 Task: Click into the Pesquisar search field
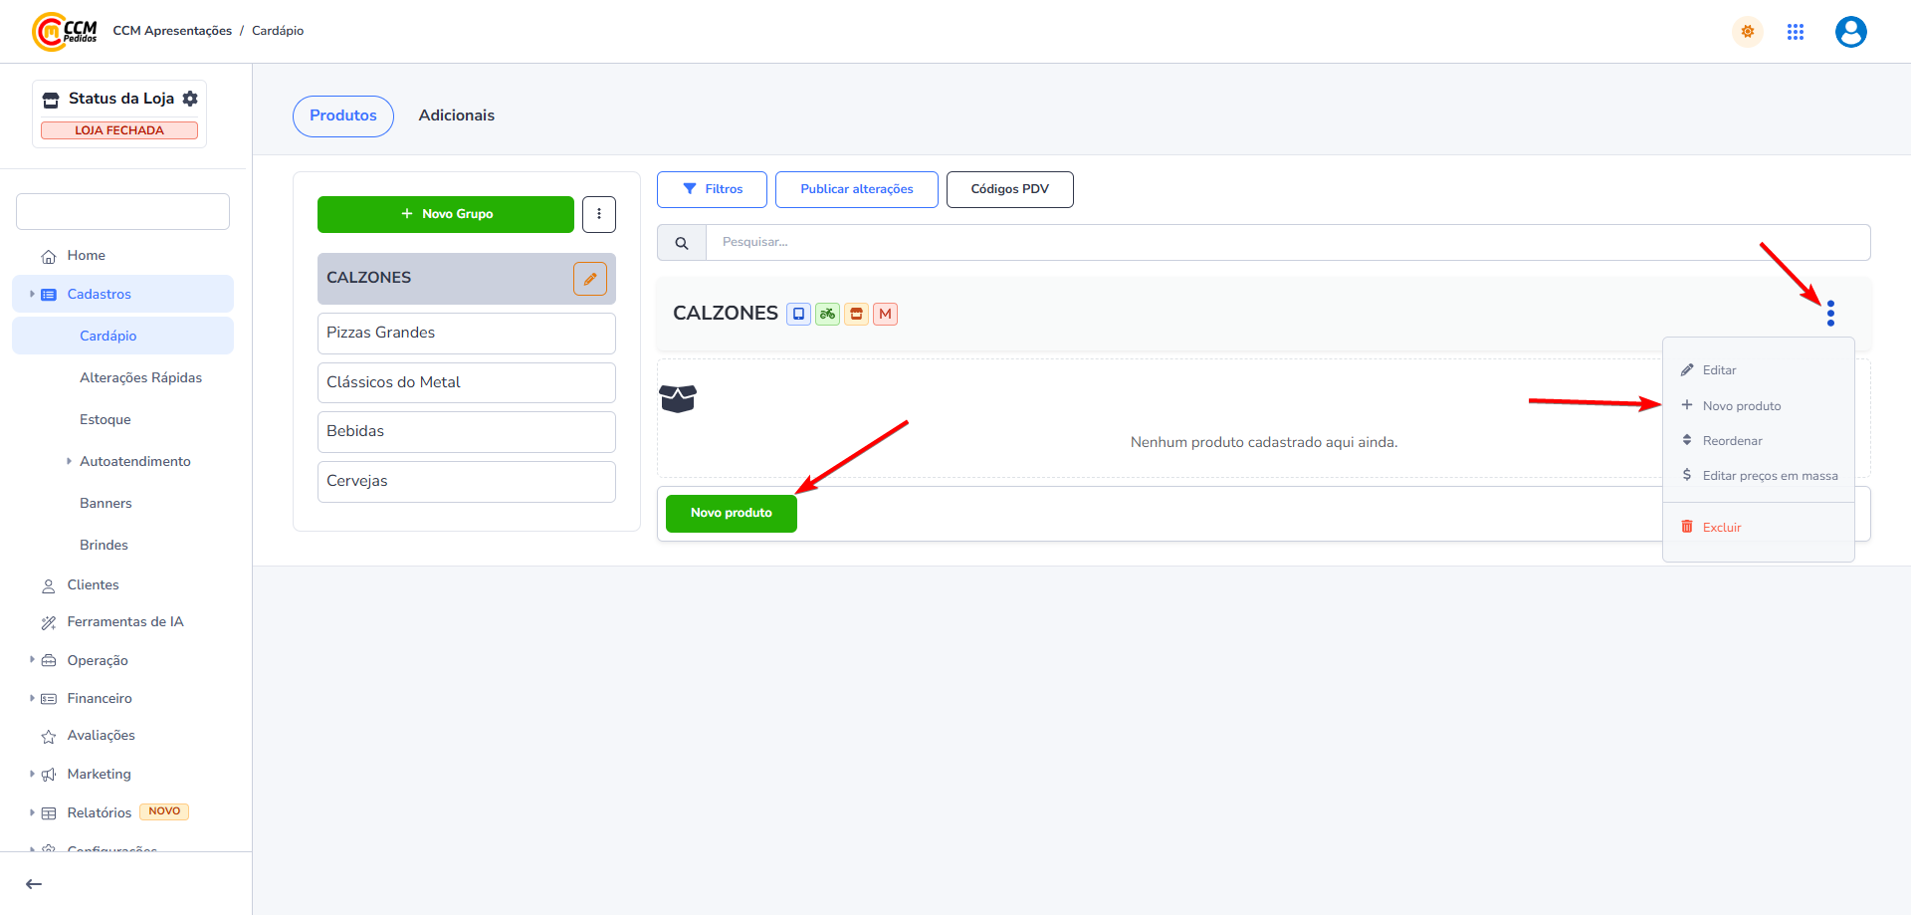[x=1286, y=242]
